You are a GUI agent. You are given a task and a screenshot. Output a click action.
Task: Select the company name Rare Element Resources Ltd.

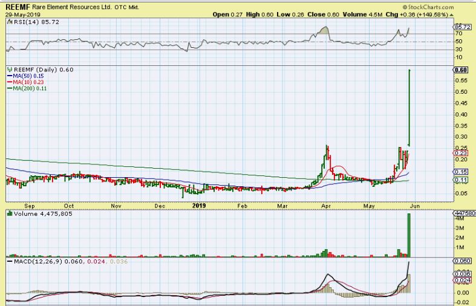[72, 7]
